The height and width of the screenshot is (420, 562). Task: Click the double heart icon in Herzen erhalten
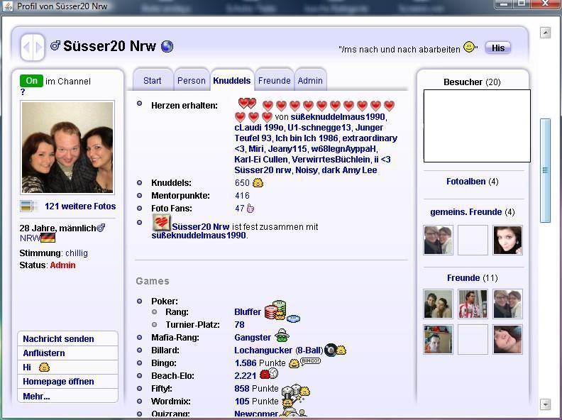point(247,103)
